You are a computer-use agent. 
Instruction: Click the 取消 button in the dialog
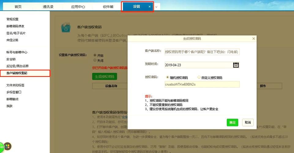[x=248, y=122]
